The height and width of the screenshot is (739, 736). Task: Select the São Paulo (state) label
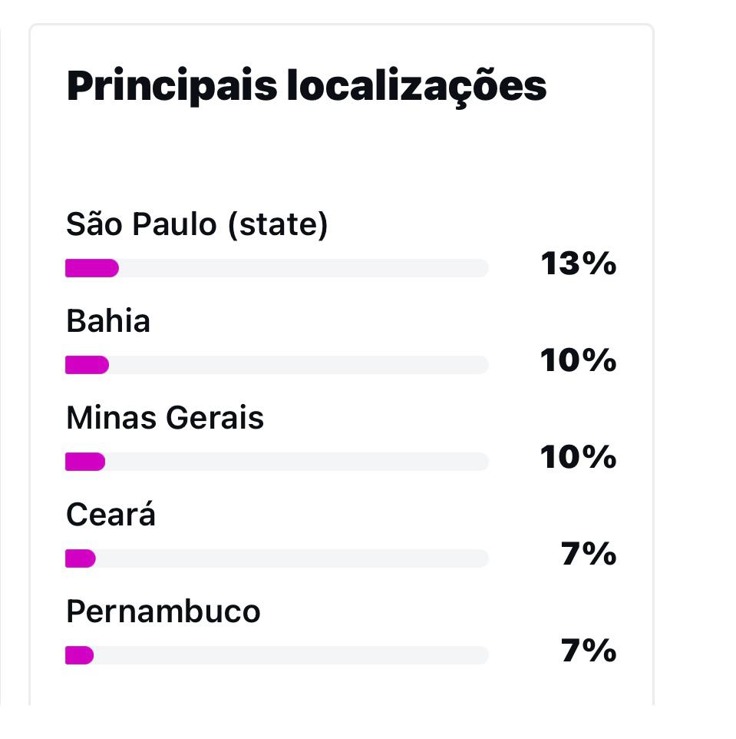coord(196,225)
